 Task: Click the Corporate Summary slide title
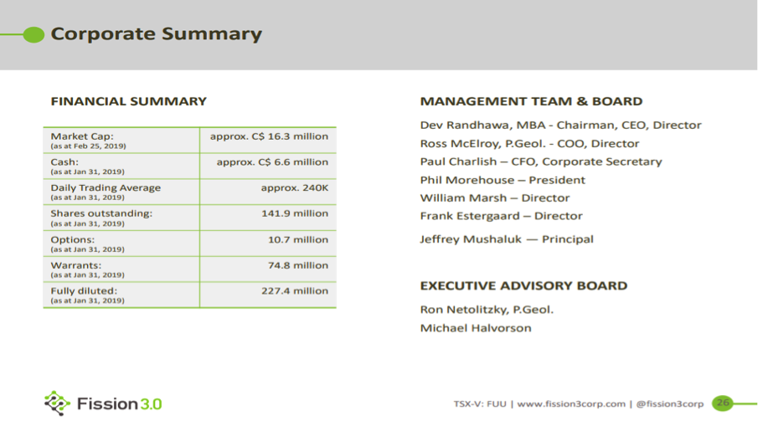[x=156, y=34]
